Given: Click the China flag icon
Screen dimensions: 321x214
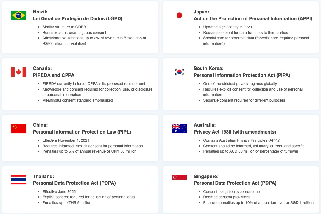Looking at the screenshot, I should click(18, 129).
